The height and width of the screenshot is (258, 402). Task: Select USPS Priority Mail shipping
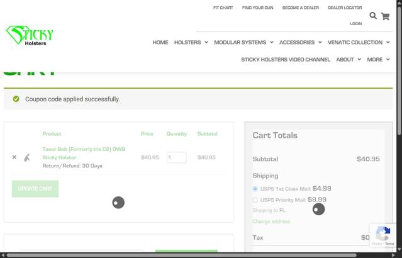tap(255, 199)
